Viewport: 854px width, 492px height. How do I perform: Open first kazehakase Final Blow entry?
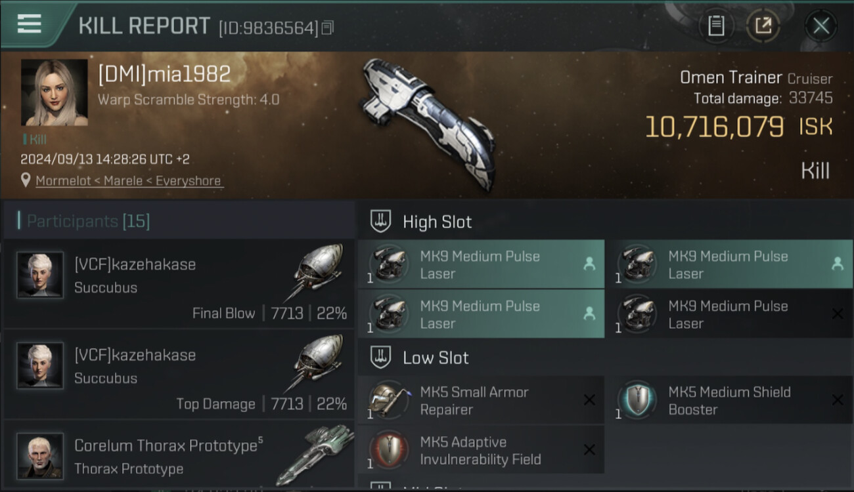179,283
